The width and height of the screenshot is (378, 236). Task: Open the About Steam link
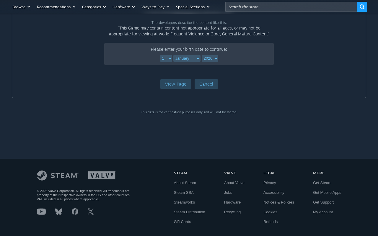[x=185, y=183]
